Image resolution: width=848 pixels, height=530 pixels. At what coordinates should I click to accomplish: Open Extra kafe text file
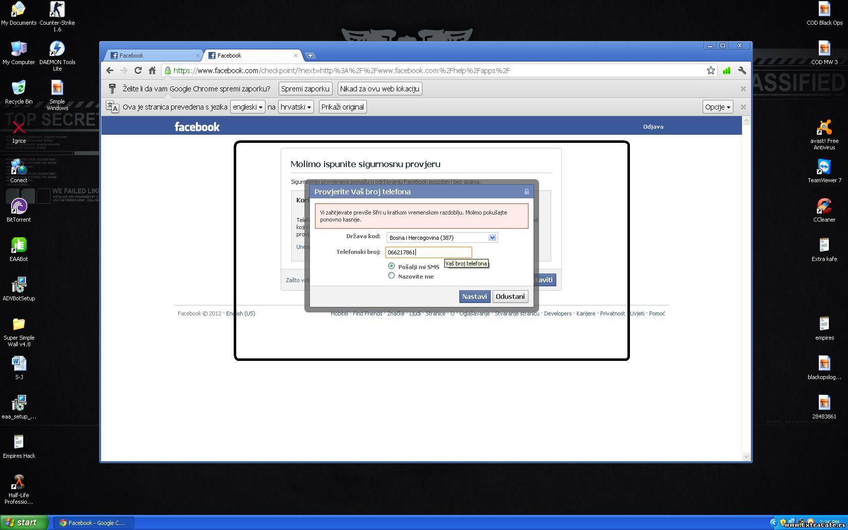pos(824,250)
